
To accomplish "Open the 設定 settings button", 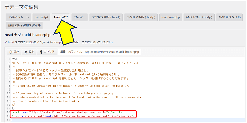I will coord(29,52).
